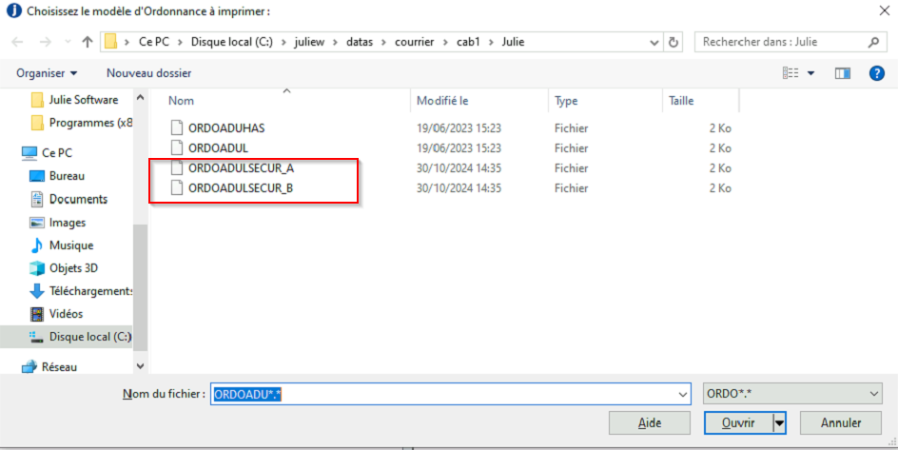The image size is (898, 450).
Task: Click the file icon of ORDOADUHAS
Action: 177,127
